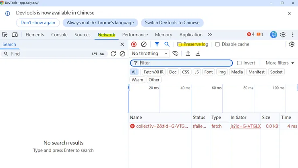Sort requests by Size column header

point(270,118)
